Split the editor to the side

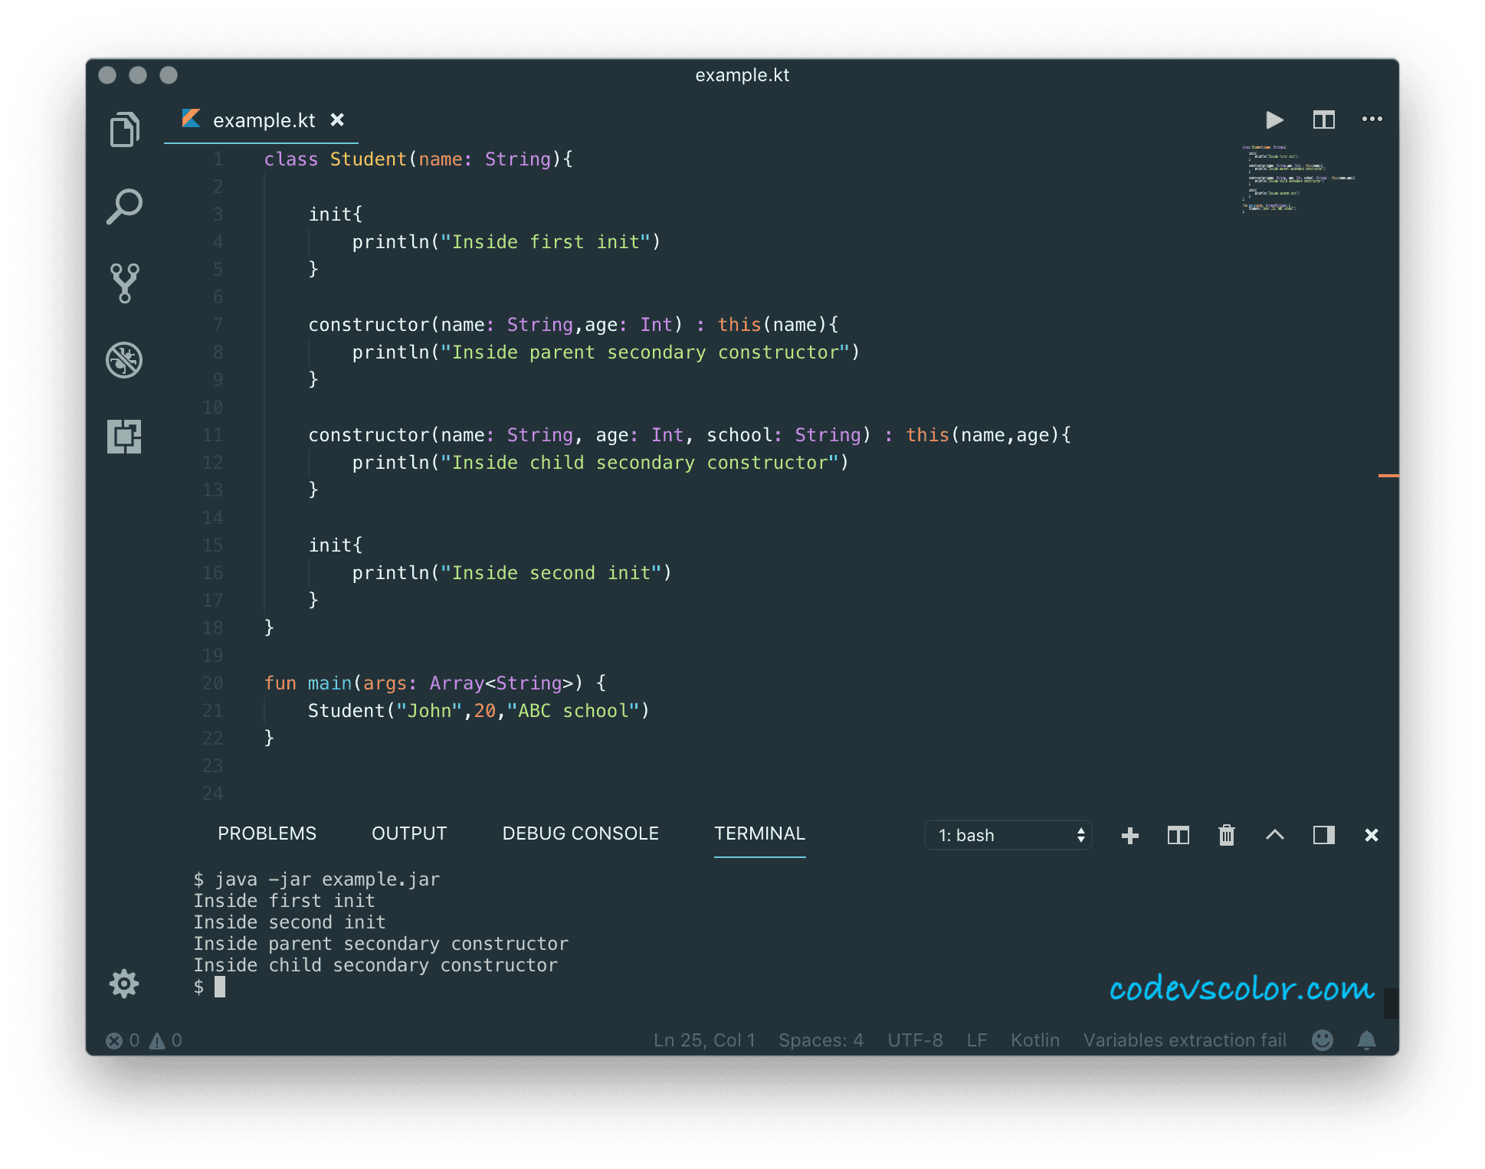1323,120
